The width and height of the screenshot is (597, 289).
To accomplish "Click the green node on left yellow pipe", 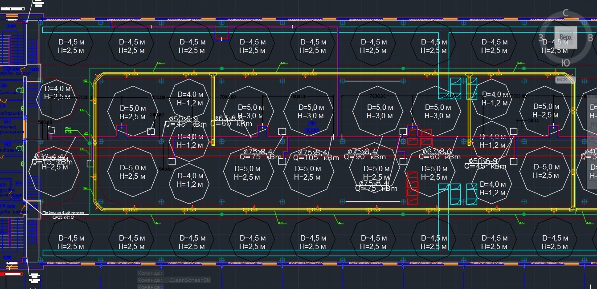I will pyautogui.click(x=90, y=143).
